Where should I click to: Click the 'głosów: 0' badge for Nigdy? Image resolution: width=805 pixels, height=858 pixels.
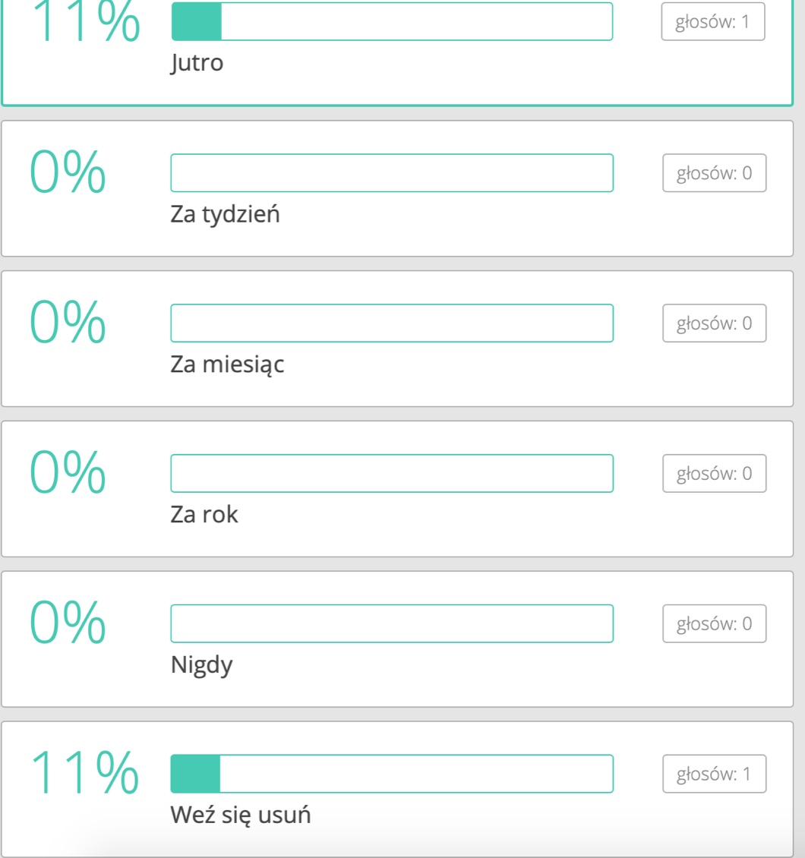tap(714, 623)
